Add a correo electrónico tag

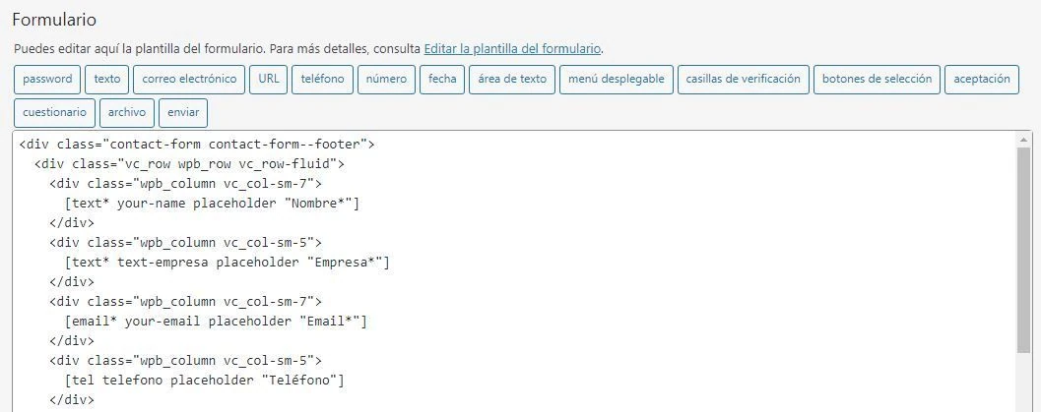[190, 80]
